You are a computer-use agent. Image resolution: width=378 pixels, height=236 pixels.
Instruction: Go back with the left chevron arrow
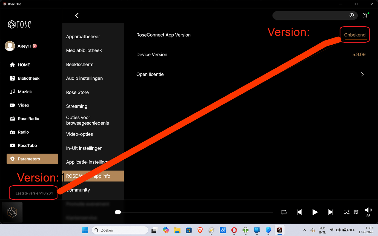(77, 16)
